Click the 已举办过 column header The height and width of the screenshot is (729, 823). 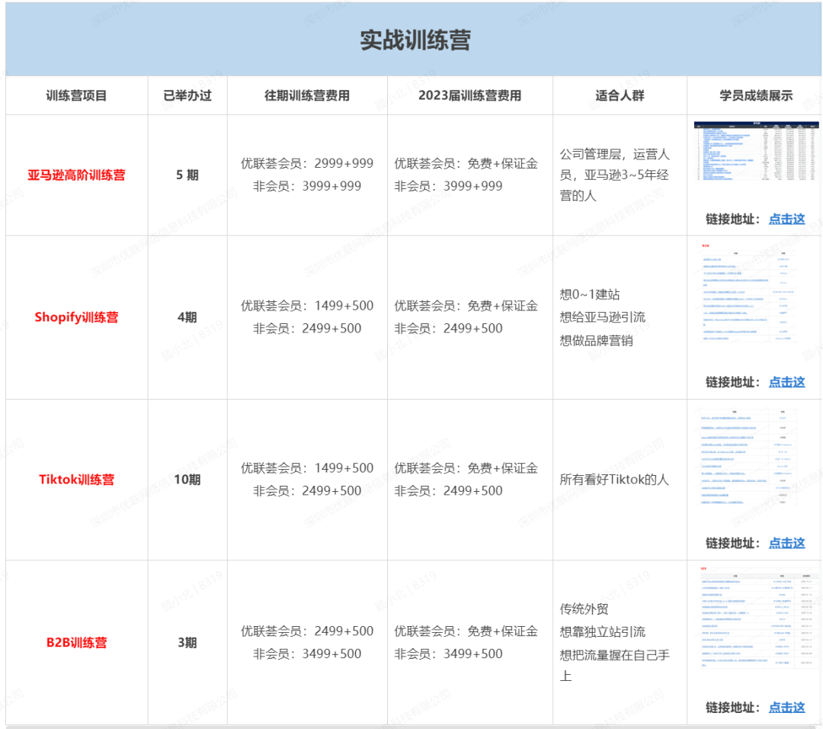pos(187,95)
